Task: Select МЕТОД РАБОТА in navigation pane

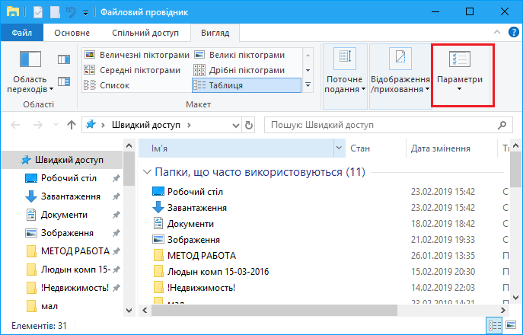Action: click(x=62, y=251)
